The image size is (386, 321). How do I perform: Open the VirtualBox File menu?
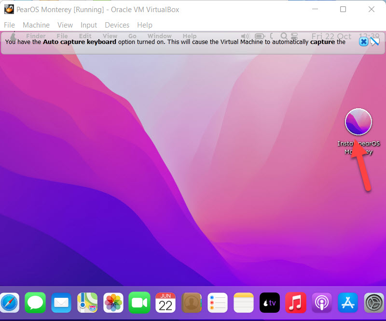pyautogui.click(x=9, y=25)
